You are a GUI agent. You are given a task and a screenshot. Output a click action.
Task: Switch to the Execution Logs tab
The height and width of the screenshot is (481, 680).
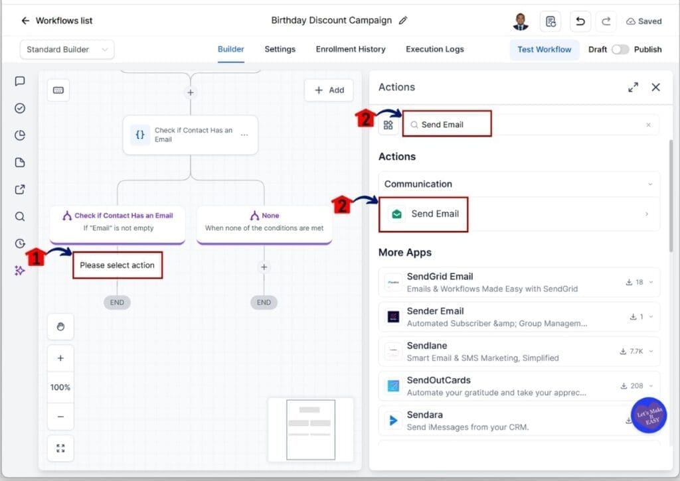tap(434, 49)
